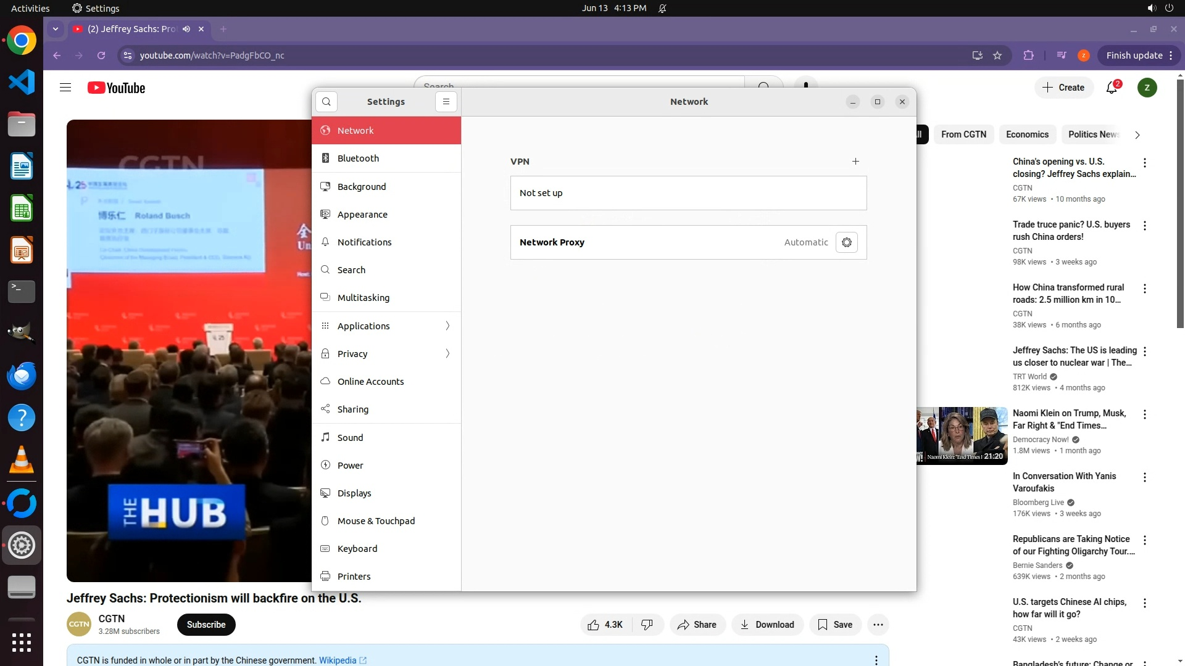
Task: Select the Economics filter chip
Action: [1027, 134]
